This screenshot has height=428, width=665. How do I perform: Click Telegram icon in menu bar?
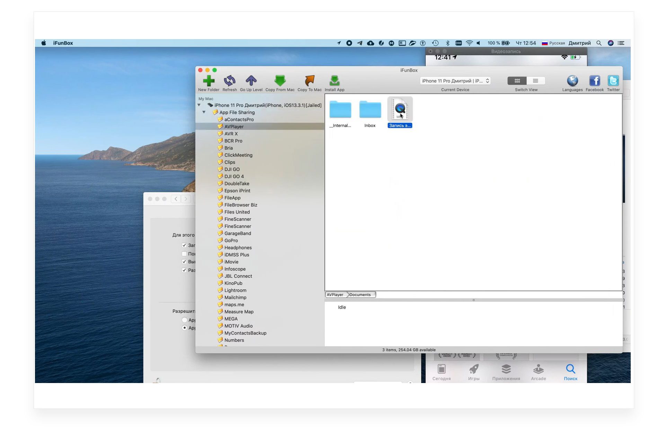360,43
